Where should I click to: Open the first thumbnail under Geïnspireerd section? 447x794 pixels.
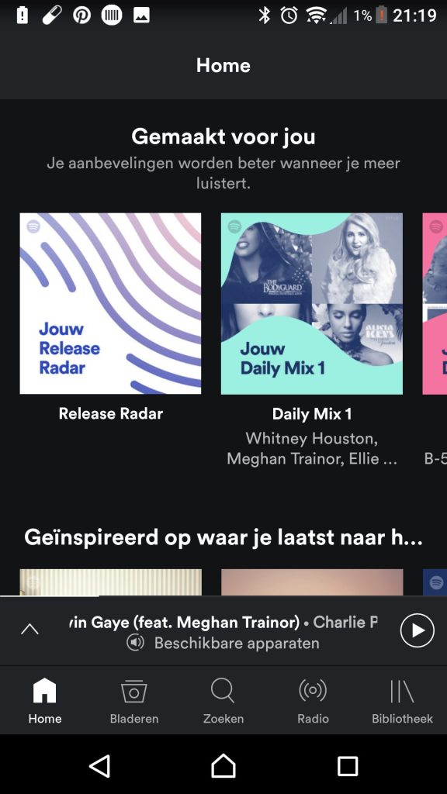coord(110,582)
